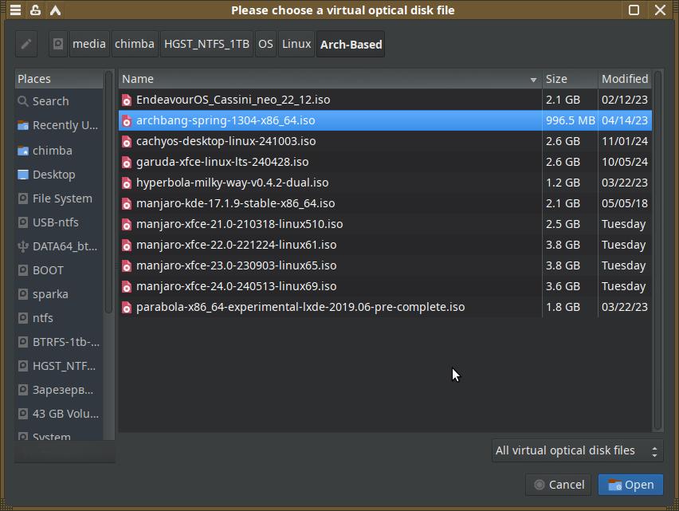Click the pin window icon in title bar
Screen dimensions: 679x511
click(36, 10)
